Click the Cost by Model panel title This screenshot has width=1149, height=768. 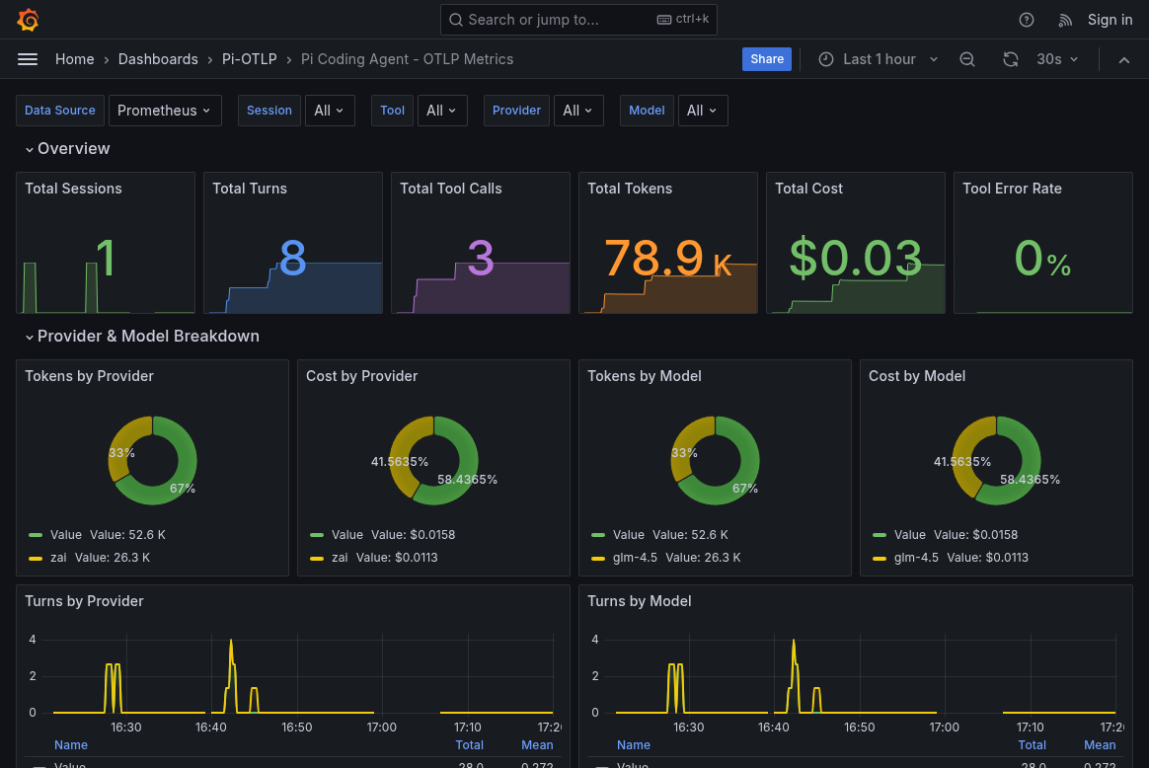(917, 376)
